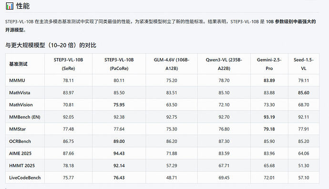This screenshot has height=189, width=329.
Task: Click the bold HMMT 2025 value 92.14
Action: [x=119, y=166]
